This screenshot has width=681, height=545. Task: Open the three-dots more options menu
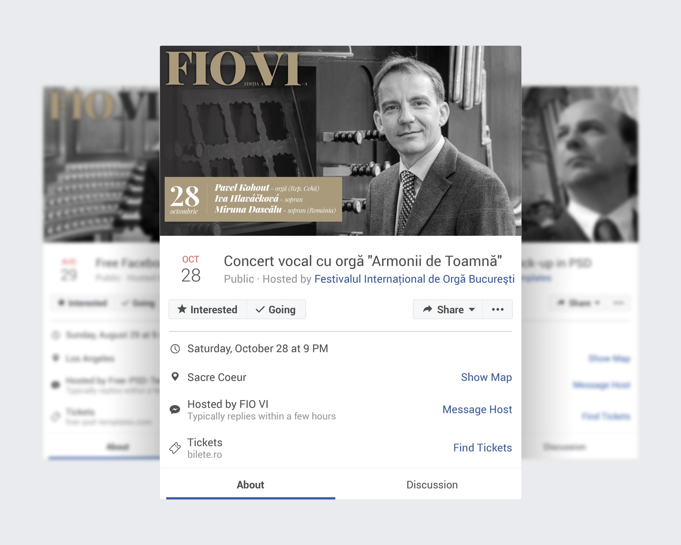point(497,309)
